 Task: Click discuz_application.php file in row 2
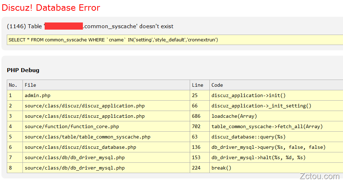[106, 106]
